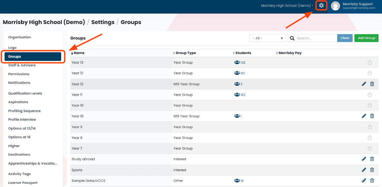Go to Morrisby High School (Demo) breadcrumb

(x=44, y=22)
